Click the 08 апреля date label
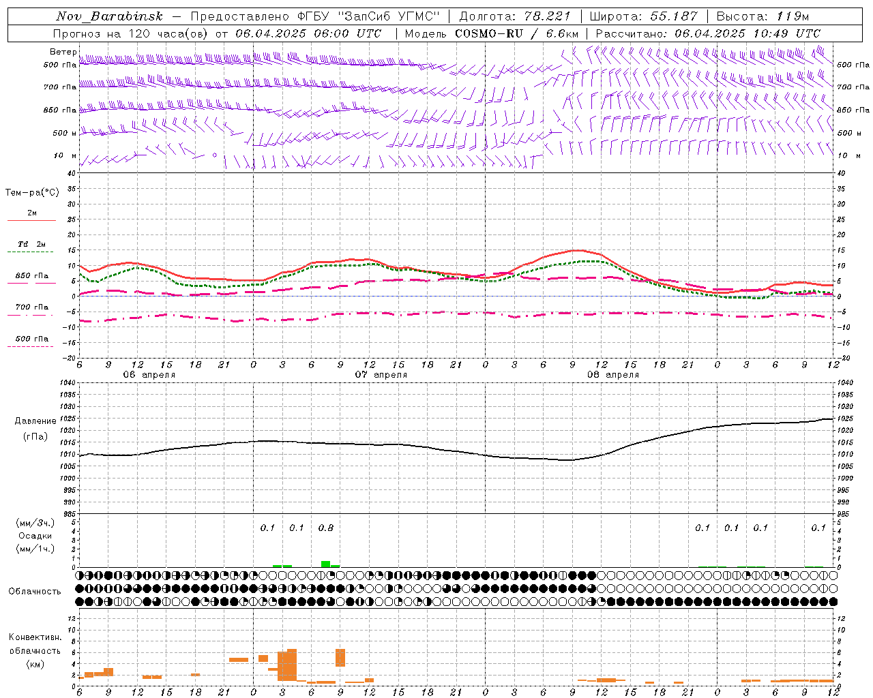Screen dimensions: 873x698 (612, 375)
